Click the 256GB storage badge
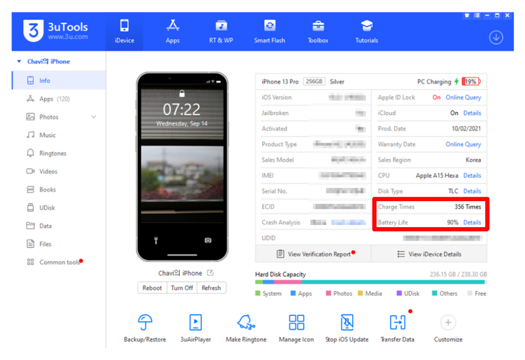 pyautogui.click(x=314, y=81)
